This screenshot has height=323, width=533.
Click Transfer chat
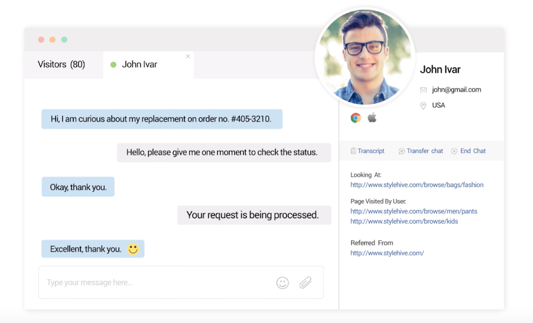421,151
